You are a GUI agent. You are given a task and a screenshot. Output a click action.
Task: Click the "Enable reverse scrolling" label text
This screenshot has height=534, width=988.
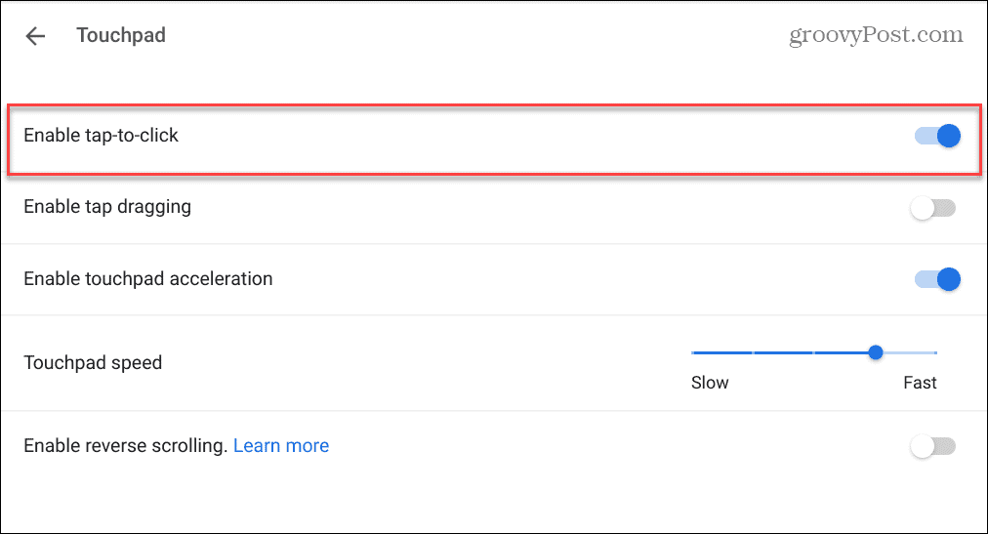(125, 446)
